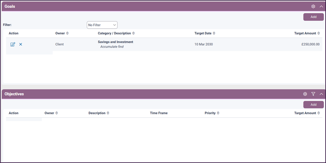Add a new goal
Screen dimensions: 326x163
(x=313, y=17)
